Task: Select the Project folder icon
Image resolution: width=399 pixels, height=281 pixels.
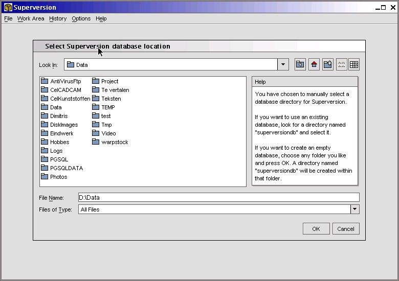Action: pyautogui.click(x=96, y=81)
